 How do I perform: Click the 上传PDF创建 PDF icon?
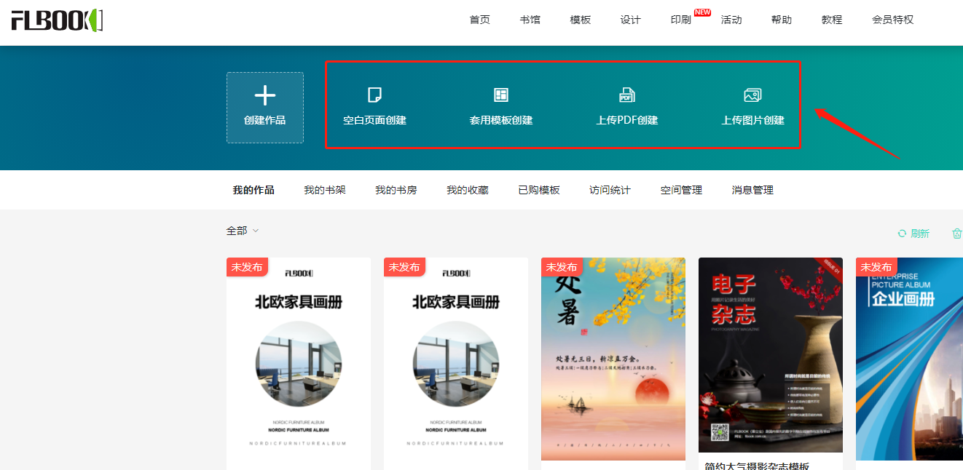click(627, 95)
